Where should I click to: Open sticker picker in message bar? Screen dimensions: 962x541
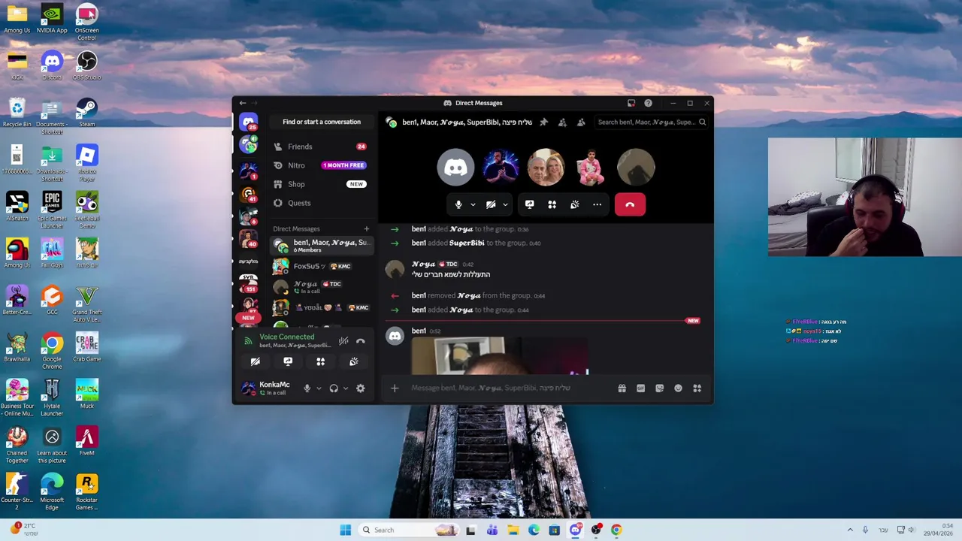(659, 388)
